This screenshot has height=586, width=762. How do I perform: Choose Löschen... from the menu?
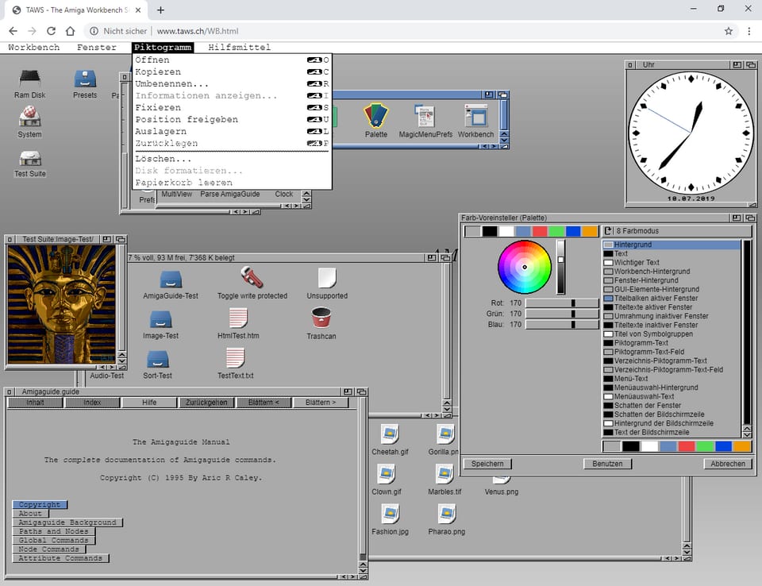(232, 159)
